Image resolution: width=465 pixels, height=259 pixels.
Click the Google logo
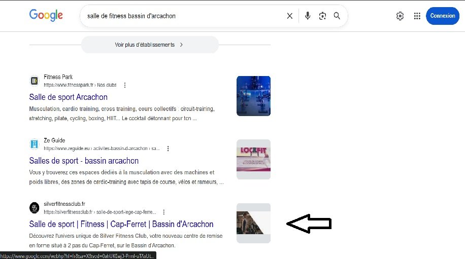pos(46,15)
